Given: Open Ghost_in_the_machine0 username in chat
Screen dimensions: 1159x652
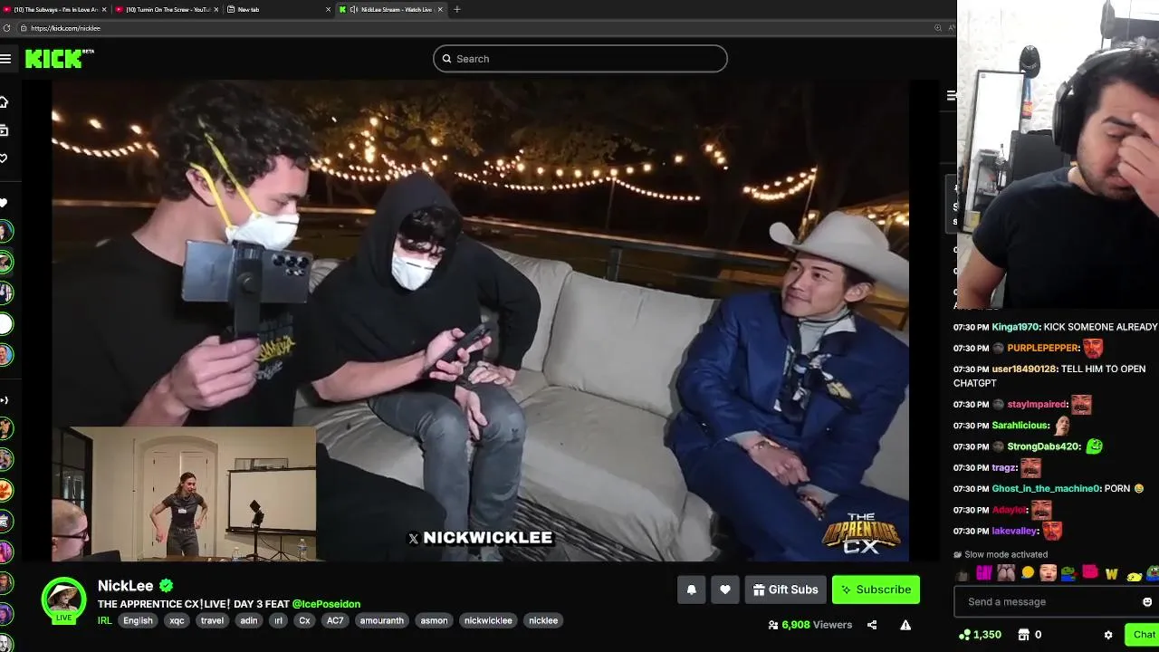Looking at the screenshot, I should (1046, 488).
